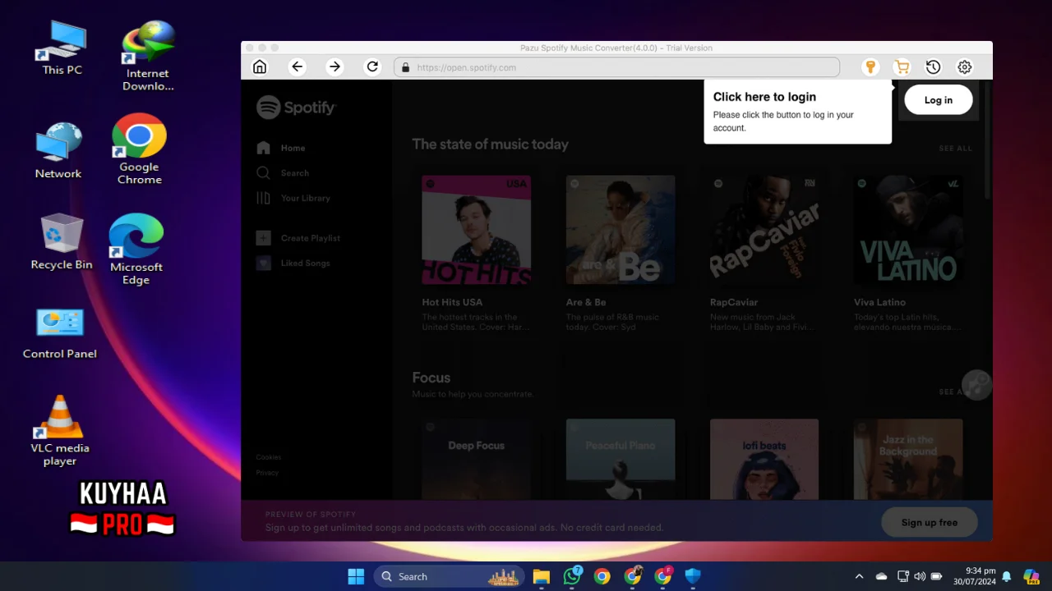This screenshot has width=1052, height=591.
Task: Select Liked Songs in sidebar
Action: coord(293,263)
